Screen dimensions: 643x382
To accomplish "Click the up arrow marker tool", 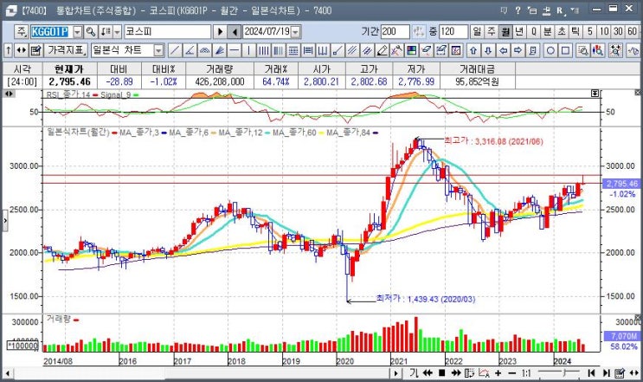I will (473, 50).
